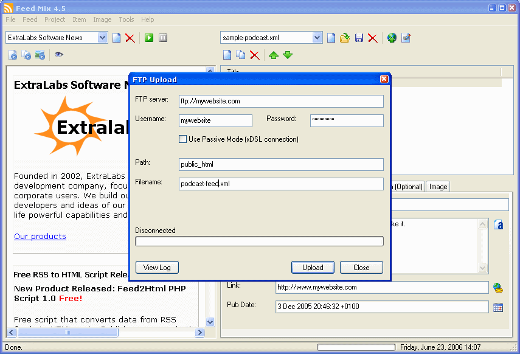Open the Project menu
This screenshot has width=520, height=354.
coord(55,19)
